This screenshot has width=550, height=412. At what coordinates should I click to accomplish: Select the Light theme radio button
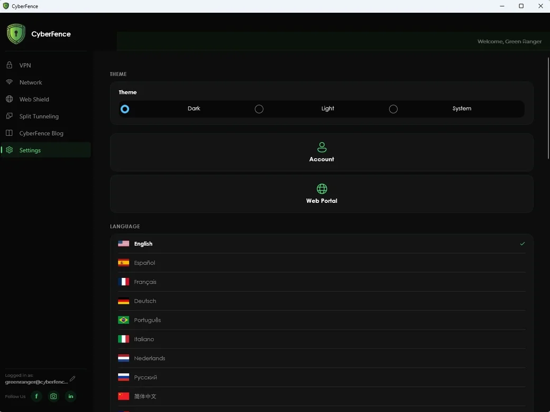tap(259, 109)
